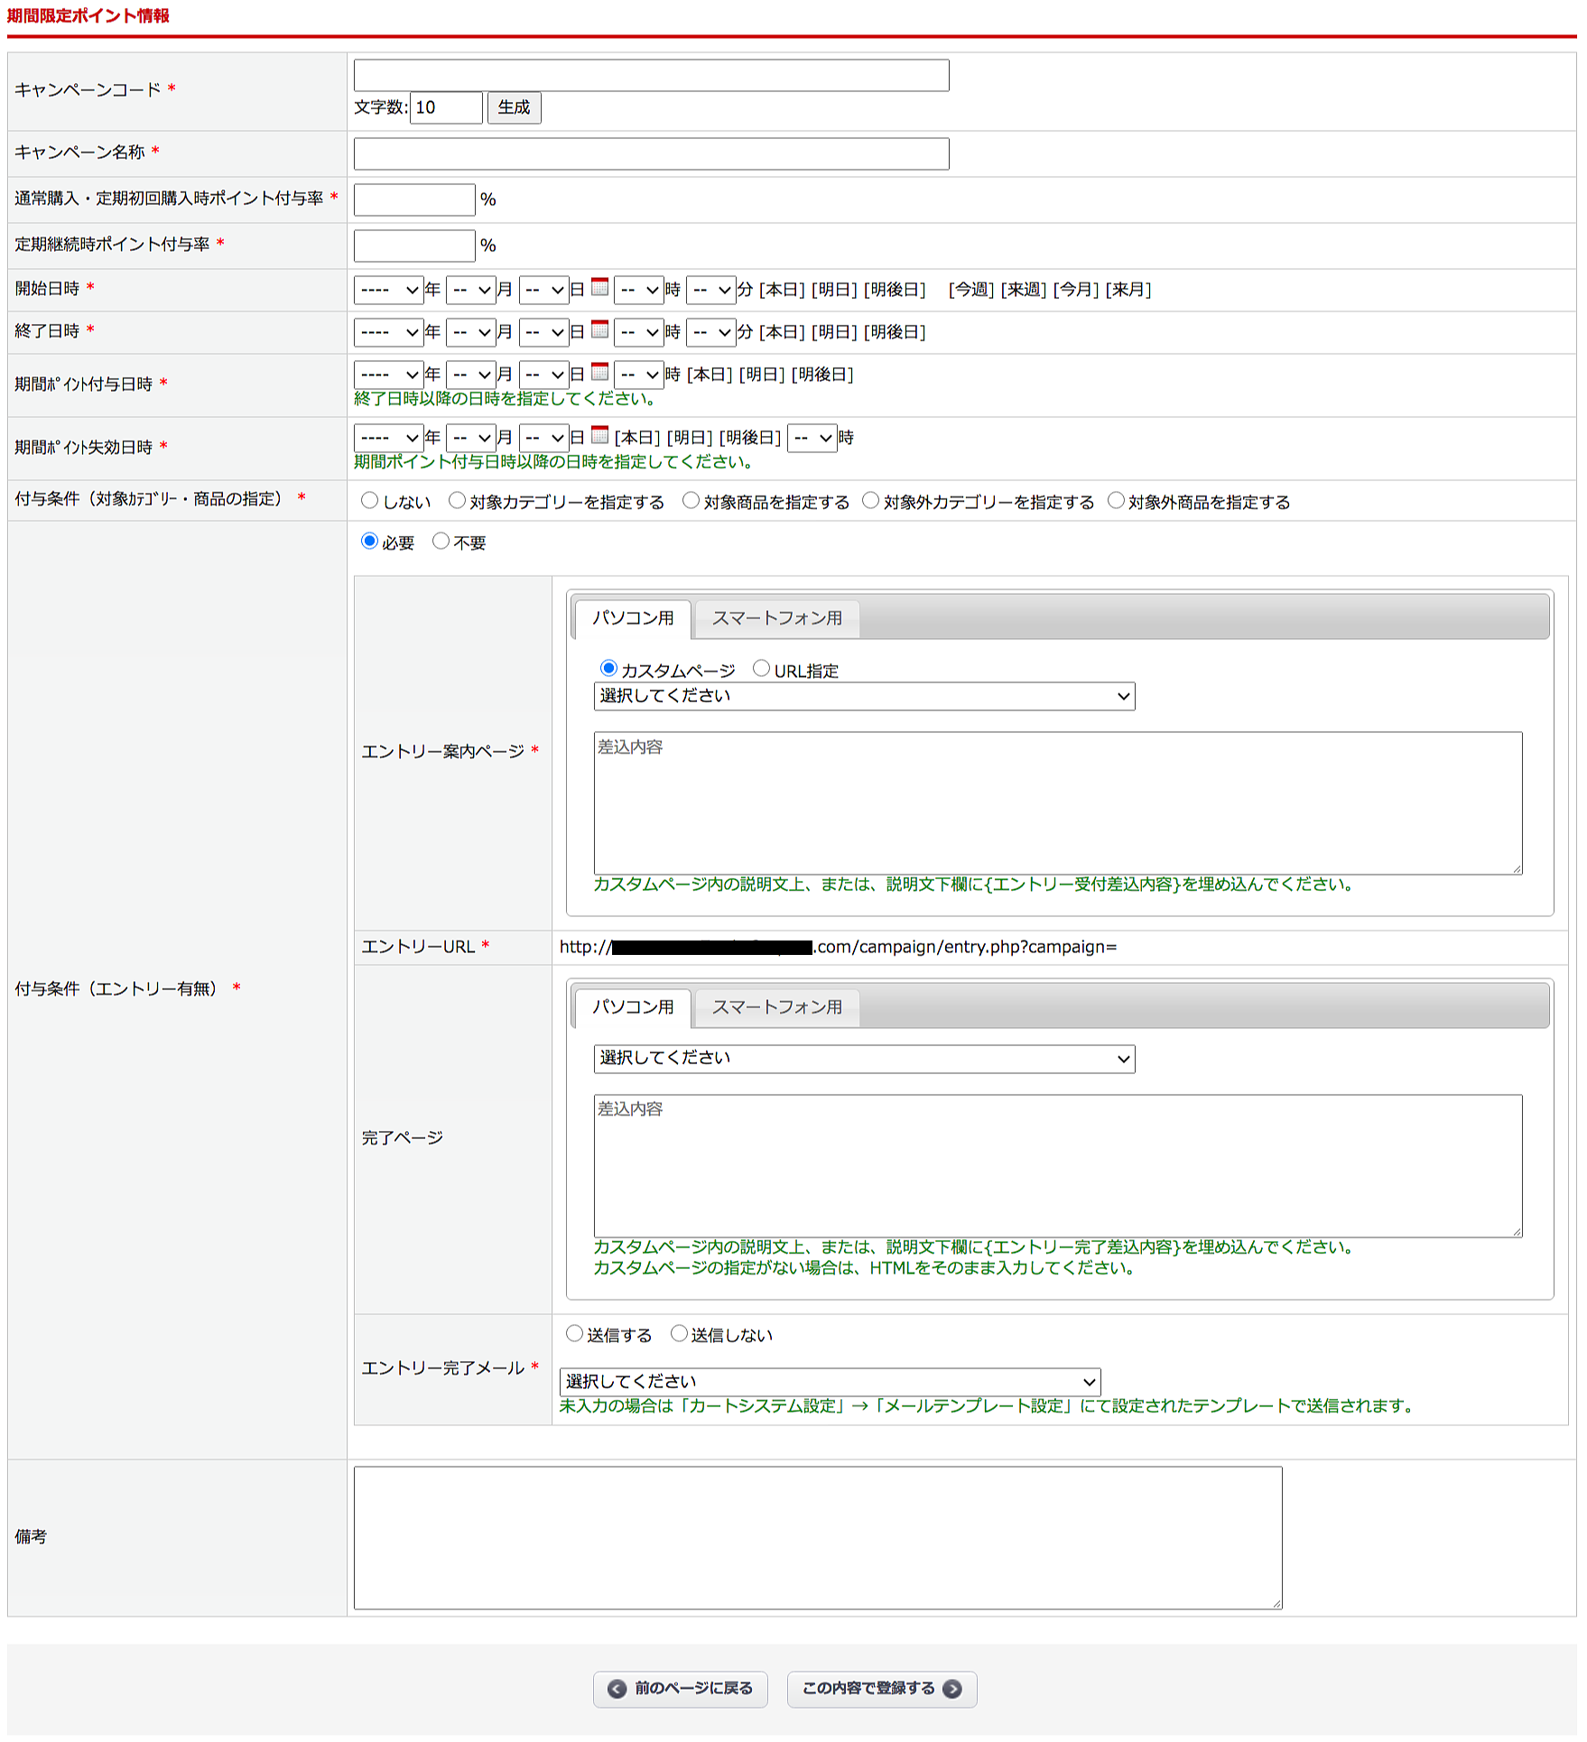Focus the キャンペーンコード input field

(x=651, y=75)
